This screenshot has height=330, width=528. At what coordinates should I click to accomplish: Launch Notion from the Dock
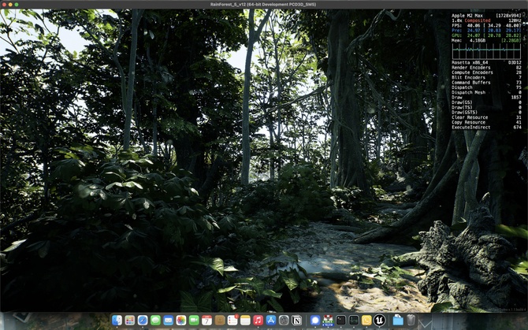296,321
